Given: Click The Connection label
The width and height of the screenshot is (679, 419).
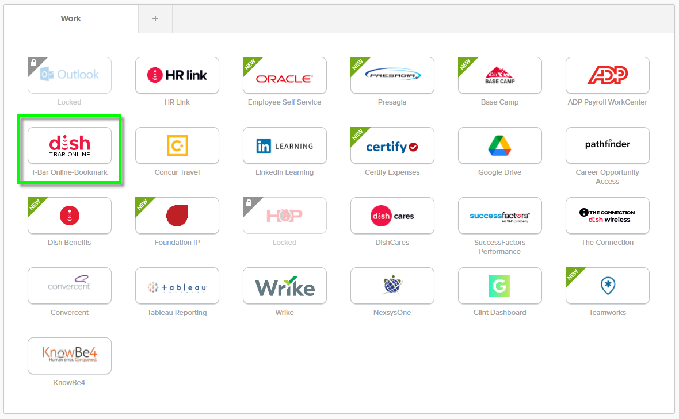Looking at the screenshot, I should pyautogui.click(x=608, y=242).
